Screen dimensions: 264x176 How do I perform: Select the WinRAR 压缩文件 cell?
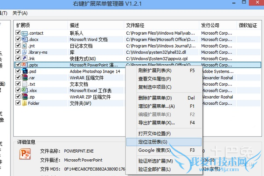(87, 78)
